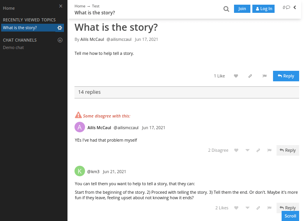305x221 pixels.
Task: Open Test breadcrumb link
Action: [96, 6]
